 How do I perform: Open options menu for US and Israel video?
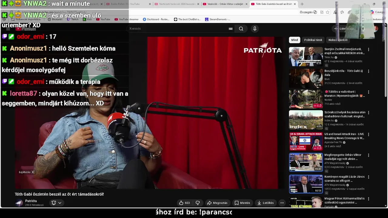[x=369, y=134]
